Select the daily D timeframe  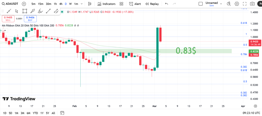point(66,4)
